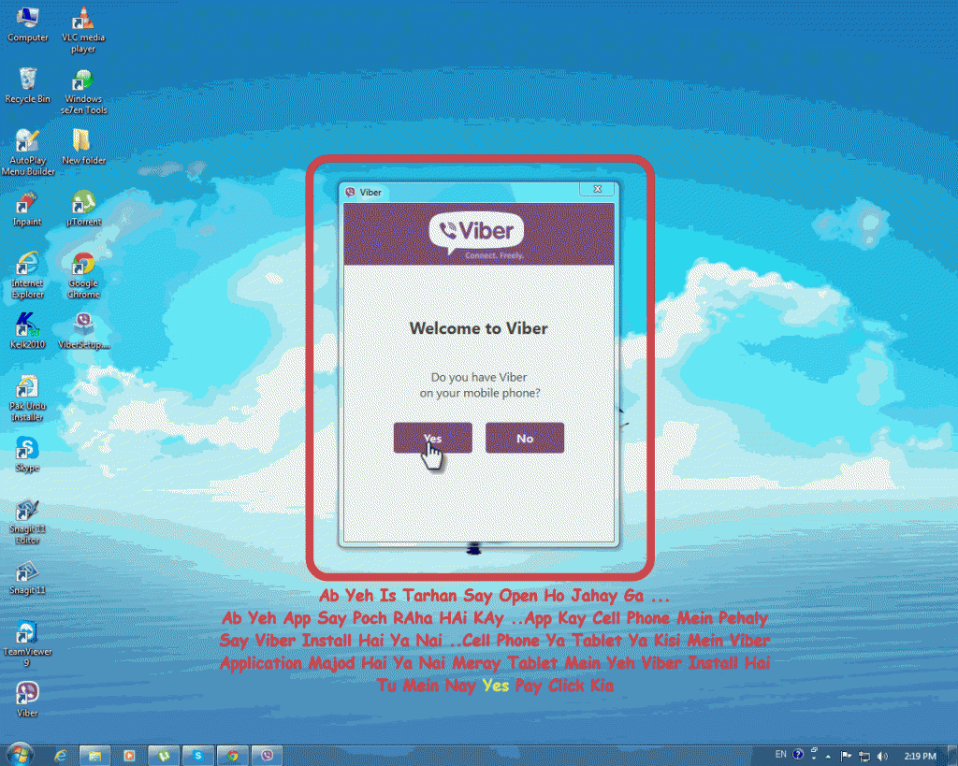Switch to Viber on the taskbar
Image resolution: width=958 pixels, height=766 pixels.
coord(267,756)
